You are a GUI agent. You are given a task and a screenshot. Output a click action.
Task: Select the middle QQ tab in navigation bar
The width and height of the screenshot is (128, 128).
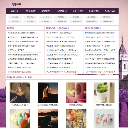62,11
